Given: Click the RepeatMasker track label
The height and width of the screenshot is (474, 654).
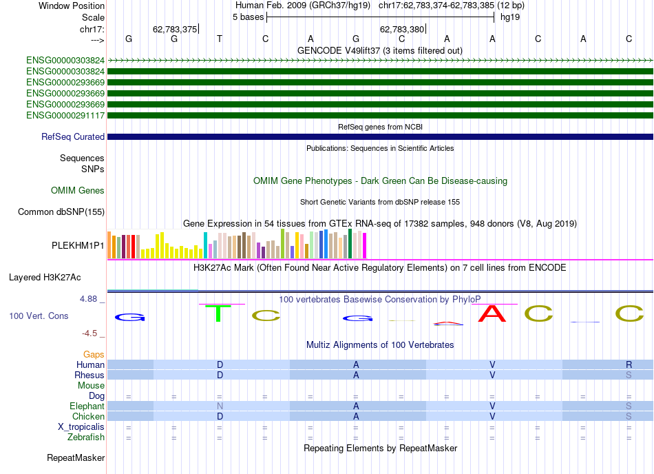Looking at the screenshot, I should click(76, 458).
